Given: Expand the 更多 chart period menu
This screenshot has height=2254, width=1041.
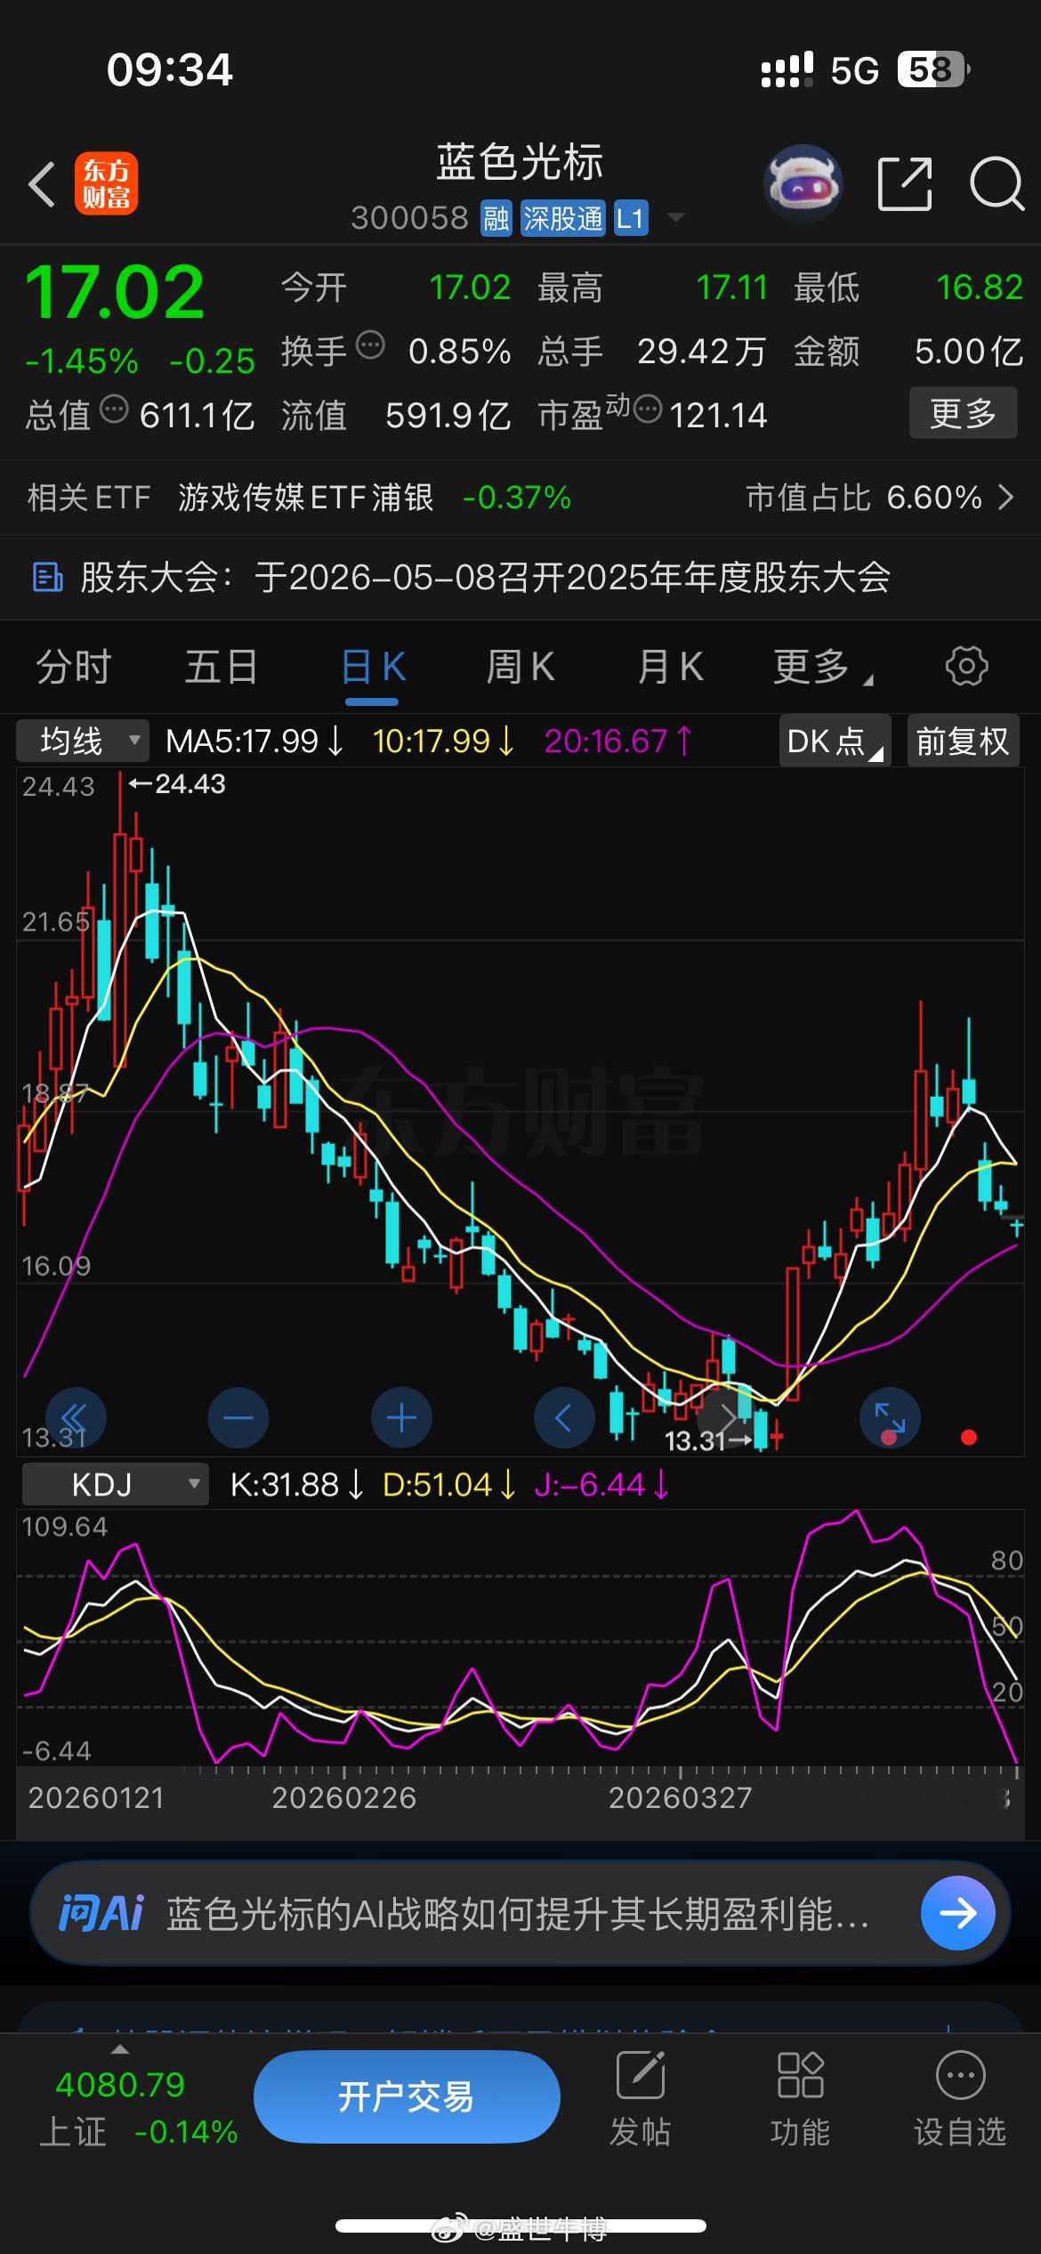Looking at the screenshot, I should [x=823, y=667].
